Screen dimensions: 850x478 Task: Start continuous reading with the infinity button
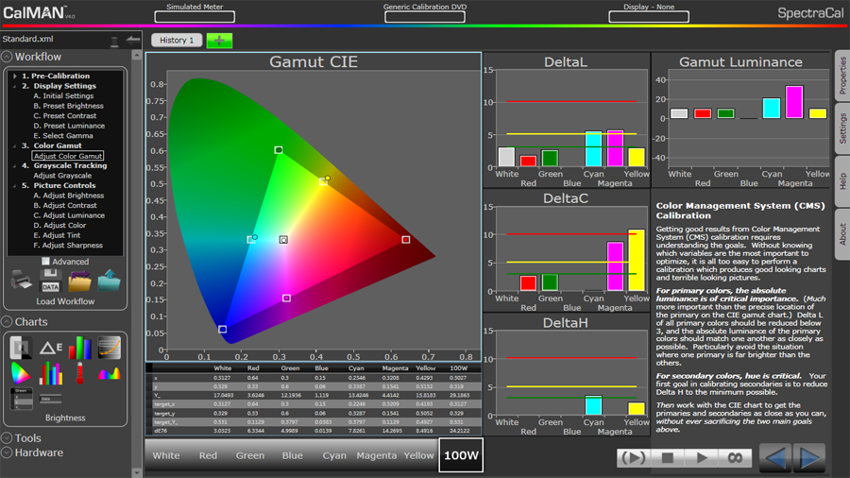pos(735,458)
